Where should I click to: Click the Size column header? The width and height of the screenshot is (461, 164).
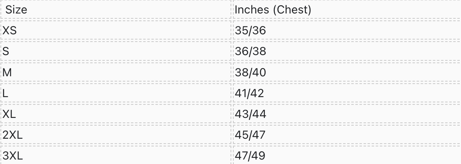pyautogui.click(x=16, y=9)
